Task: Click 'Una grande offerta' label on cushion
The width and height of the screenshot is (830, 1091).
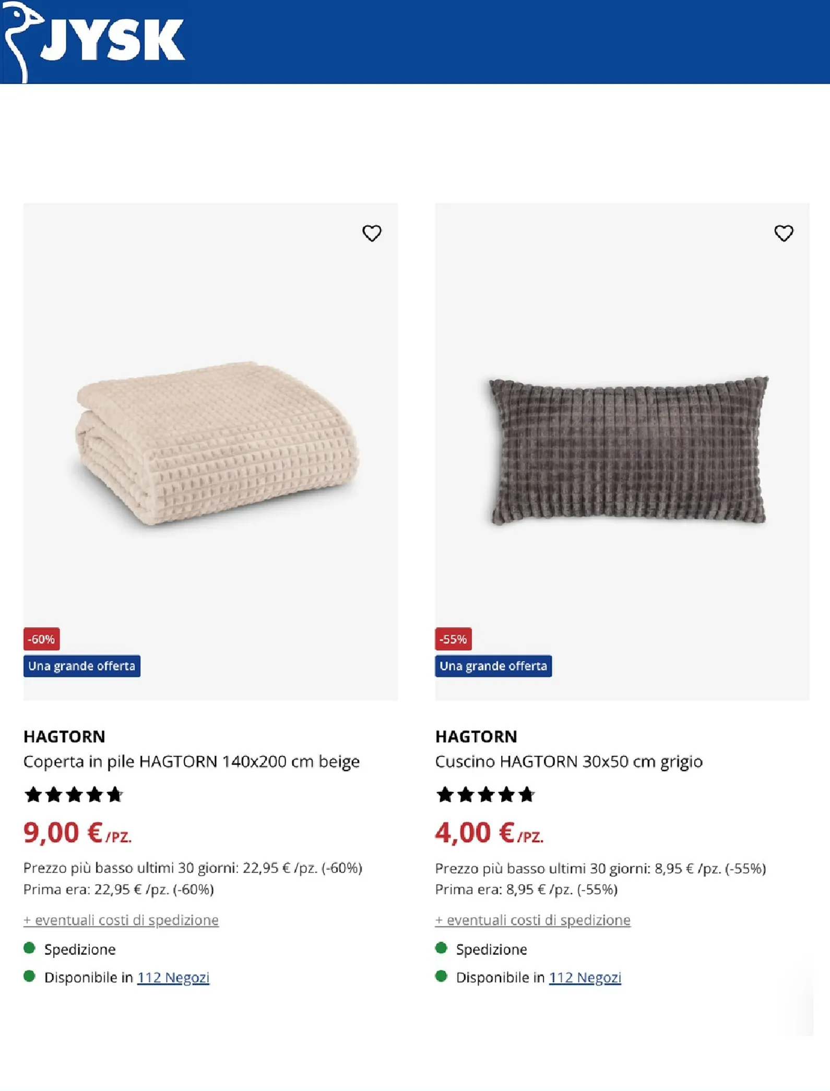Action: coord(493,666)
